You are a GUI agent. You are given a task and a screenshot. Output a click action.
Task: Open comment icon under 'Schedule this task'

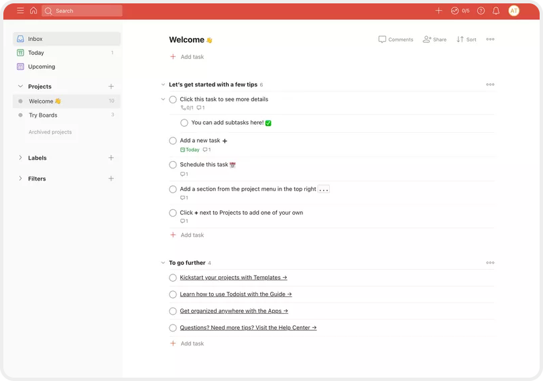coord(184,174)
